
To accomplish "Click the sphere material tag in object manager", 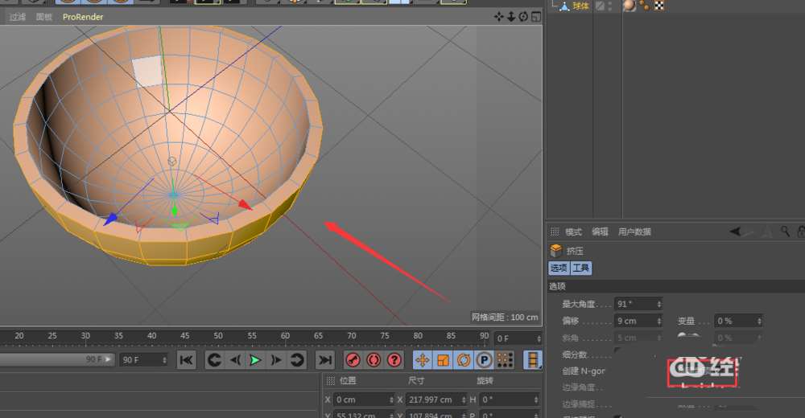I will [x=629, y=6].
